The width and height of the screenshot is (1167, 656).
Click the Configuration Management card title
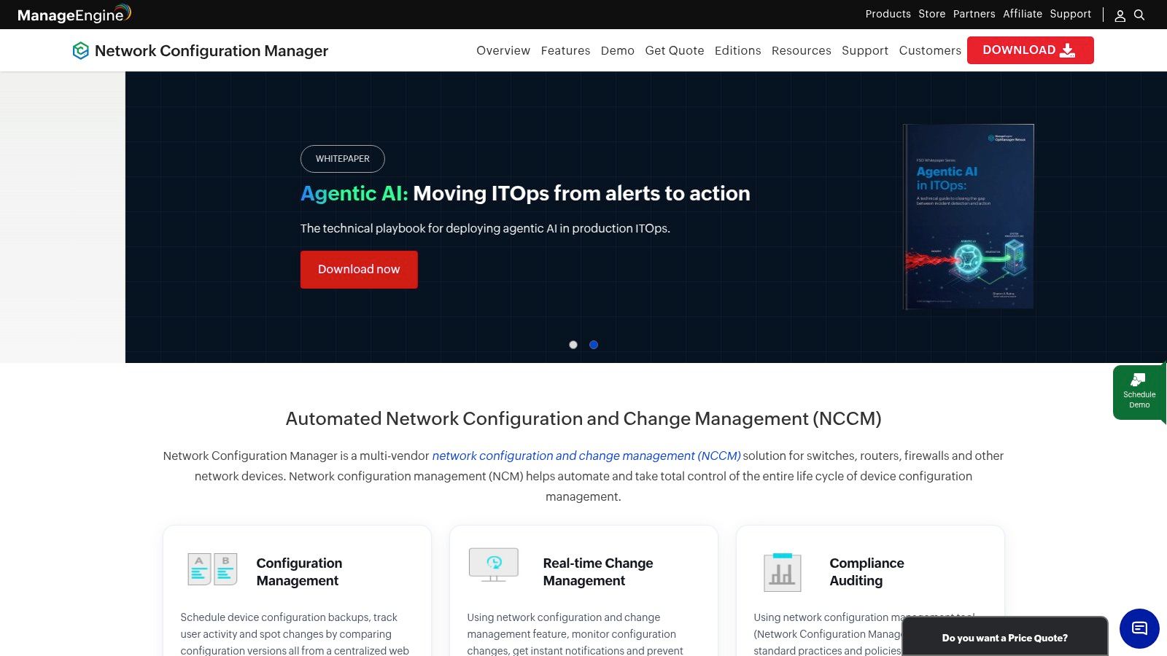[299, 572]
